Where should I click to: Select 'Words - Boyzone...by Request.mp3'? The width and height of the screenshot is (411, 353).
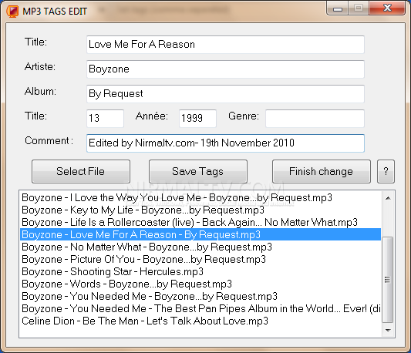tap(200, 284)
